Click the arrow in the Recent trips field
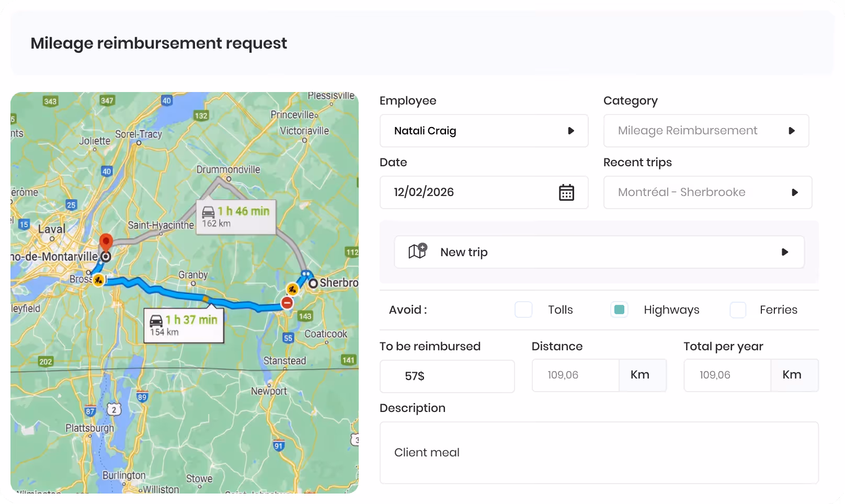The width and height of the screenshot is (845, 504). coord(795,192)
